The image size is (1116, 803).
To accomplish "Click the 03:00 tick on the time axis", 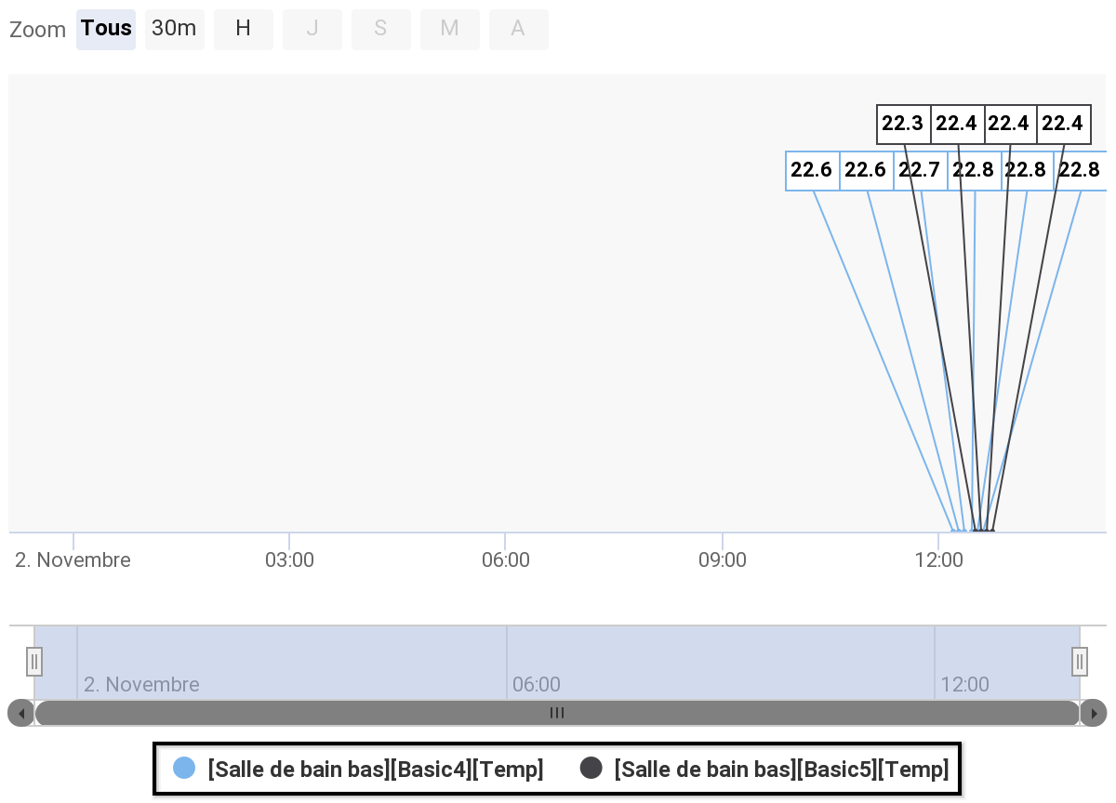I will coord(289,559).
